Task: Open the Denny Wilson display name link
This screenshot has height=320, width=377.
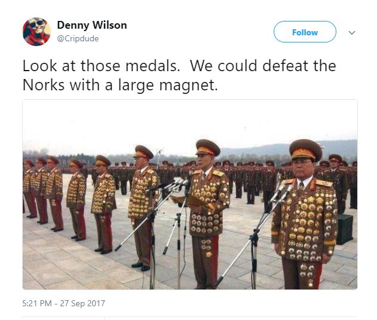Action: pyautogui.click(x=92, y=25)
